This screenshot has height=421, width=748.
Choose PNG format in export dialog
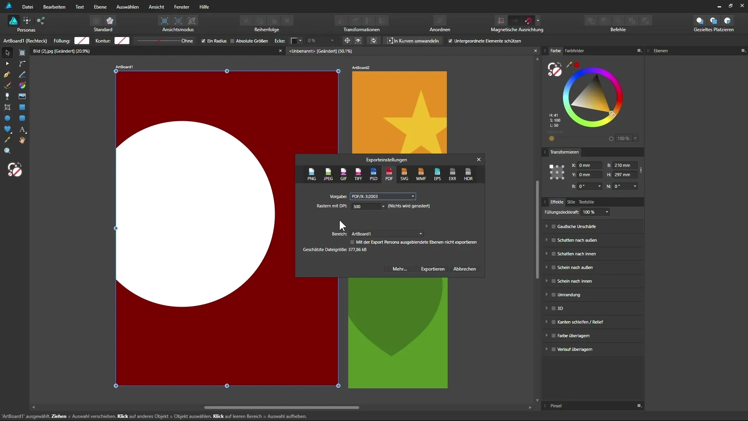(312, 174)
